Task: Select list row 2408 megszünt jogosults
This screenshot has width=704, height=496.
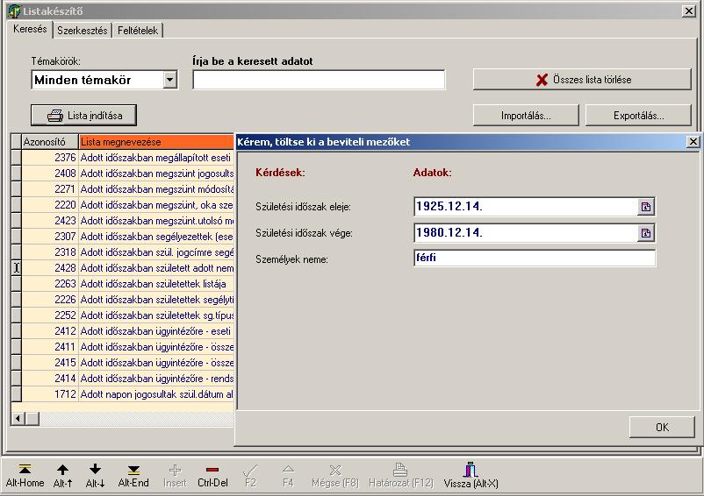Action: (x=127, y=173)
